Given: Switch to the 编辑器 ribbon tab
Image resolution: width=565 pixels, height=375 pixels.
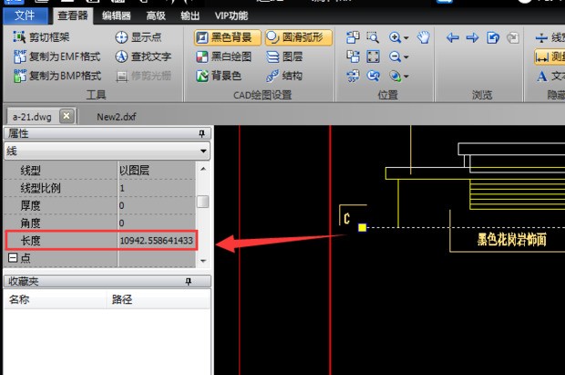Looking at the screenshot, I should click(x=116, y=16).
